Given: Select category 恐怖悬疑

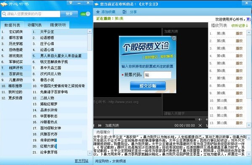Looking at the screenshot, I should (16, 50).
